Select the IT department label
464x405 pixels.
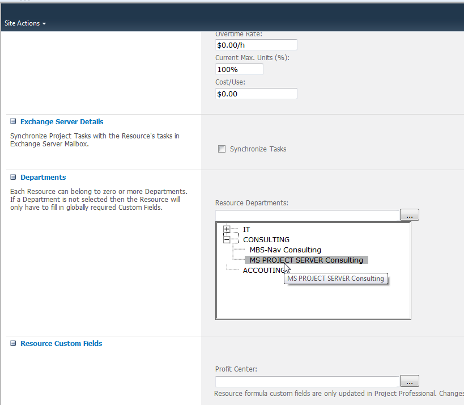(x=246, y=229)
